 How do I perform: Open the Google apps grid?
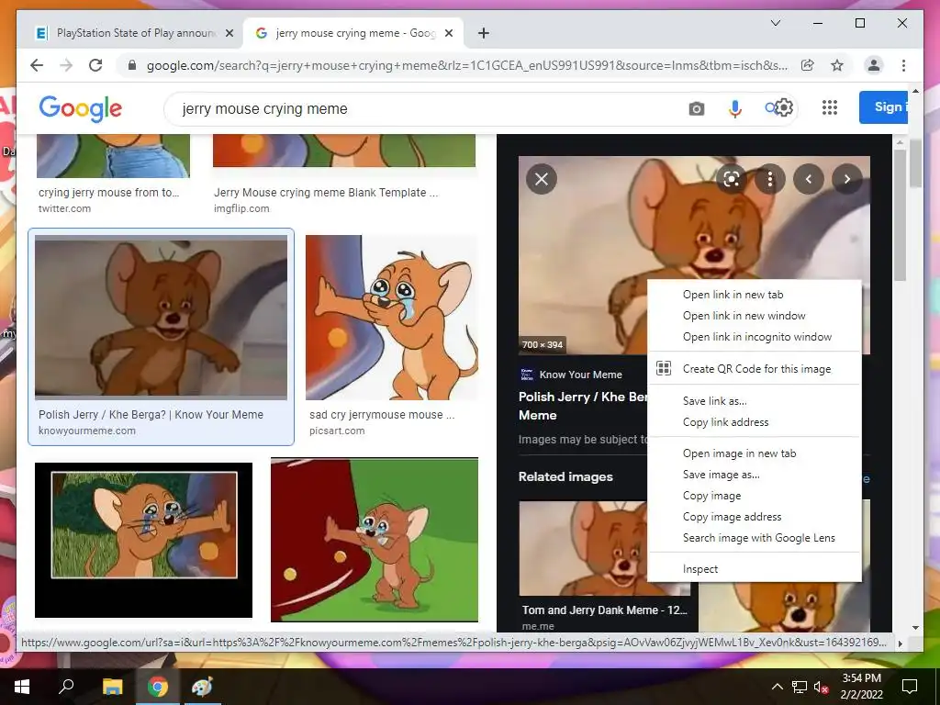point(830,108)
